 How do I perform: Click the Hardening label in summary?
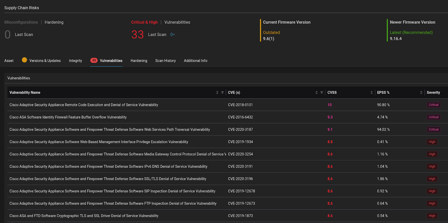point(54,22)
